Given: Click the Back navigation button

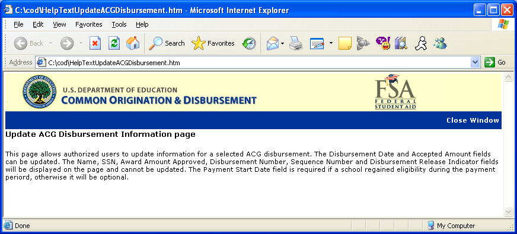Looking at the screenshot, I should pyautogui.click(x=28, y=43).
